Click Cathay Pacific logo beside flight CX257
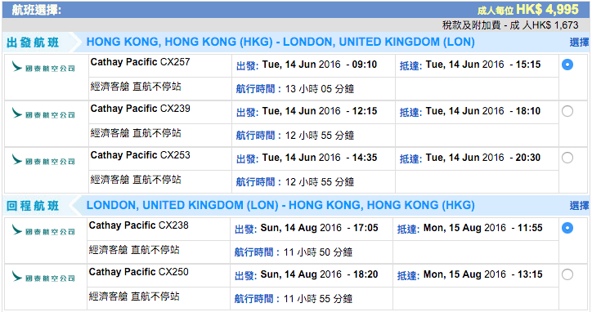 tap(43, 67)
